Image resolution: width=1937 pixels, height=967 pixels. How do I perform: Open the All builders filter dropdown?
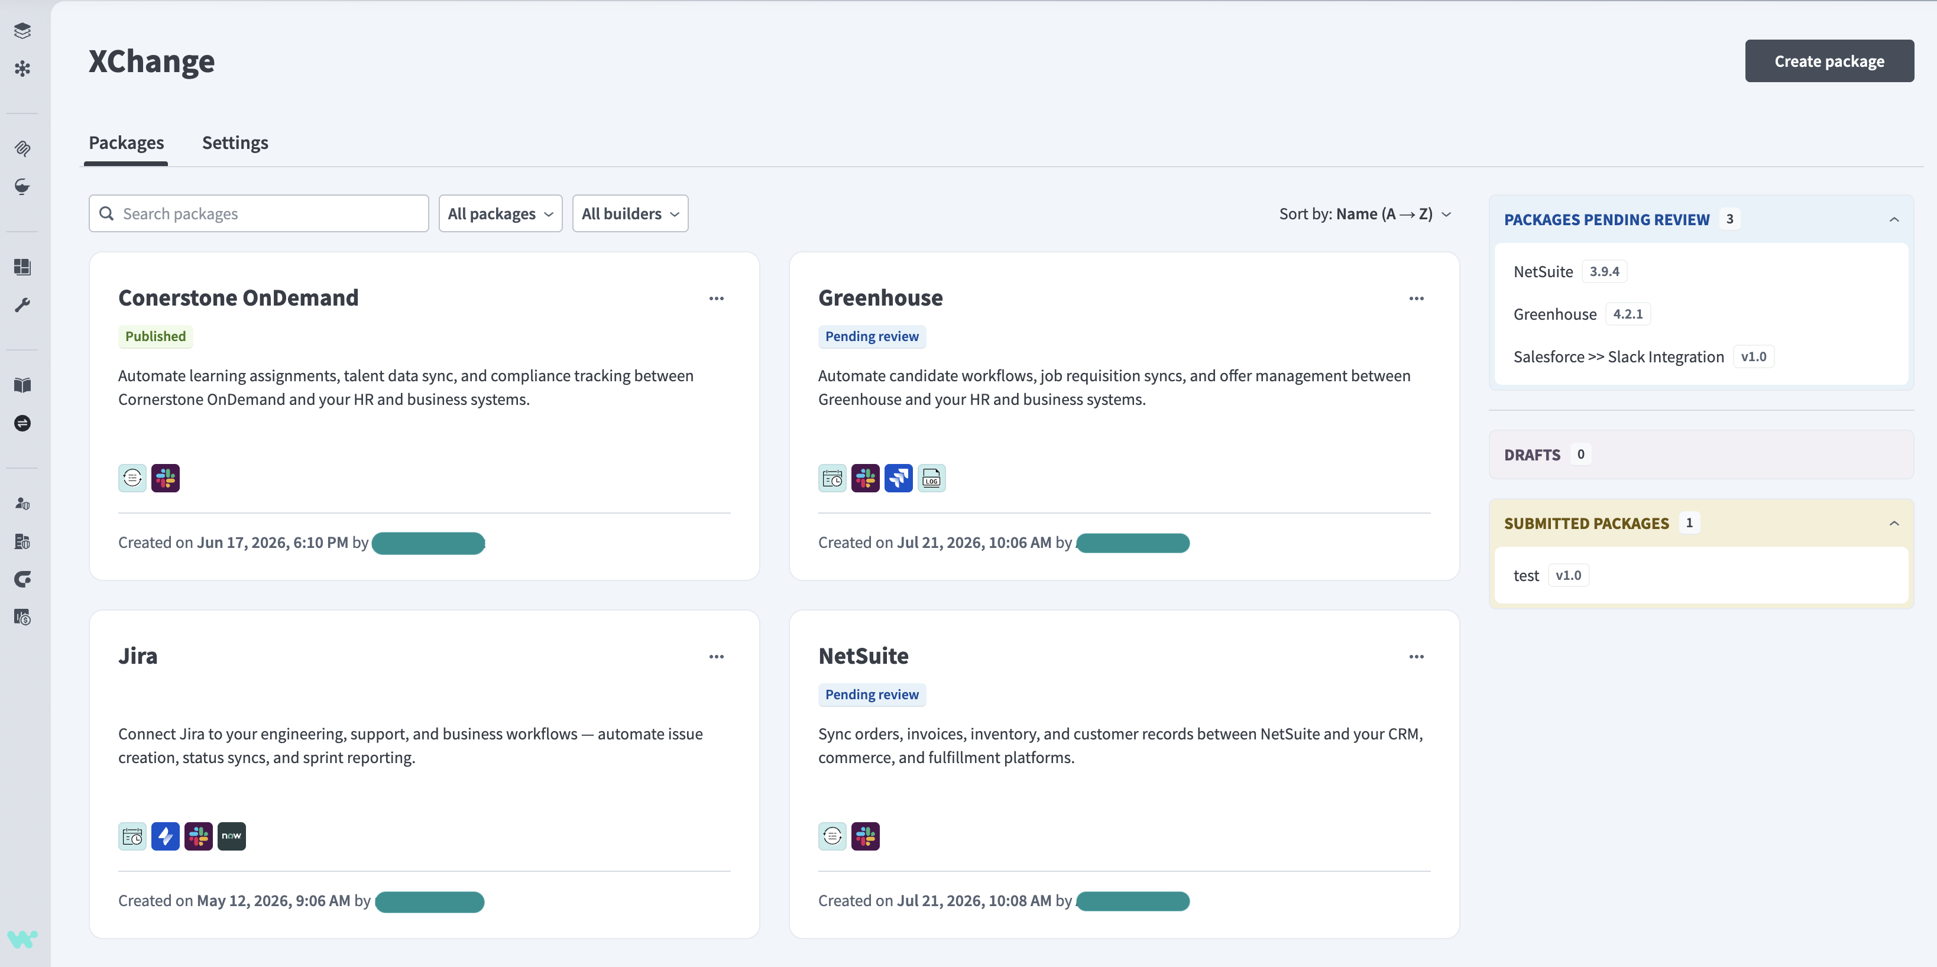point(630,213)
